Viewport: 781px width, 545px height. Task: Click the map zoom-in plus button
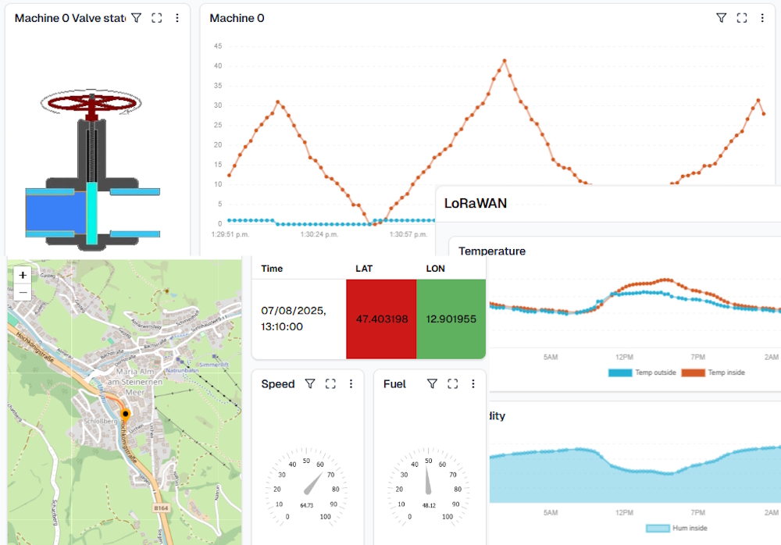[x=22, y=275]
